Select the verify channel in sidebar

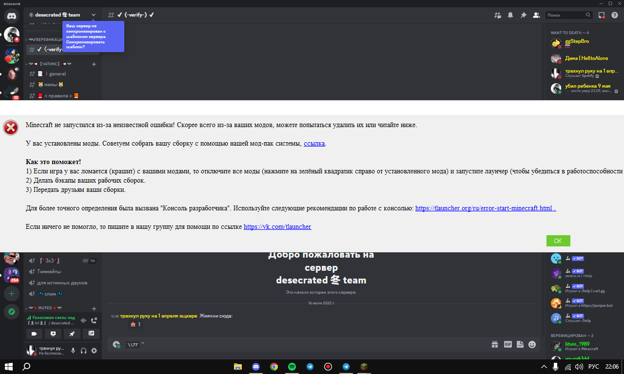pyautogui.click(x=45, y=49)
